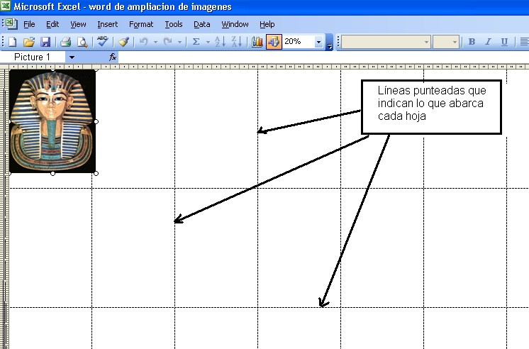Toggle the Drawing toolbar button
529x349 pixels.
tap(274, 42)
